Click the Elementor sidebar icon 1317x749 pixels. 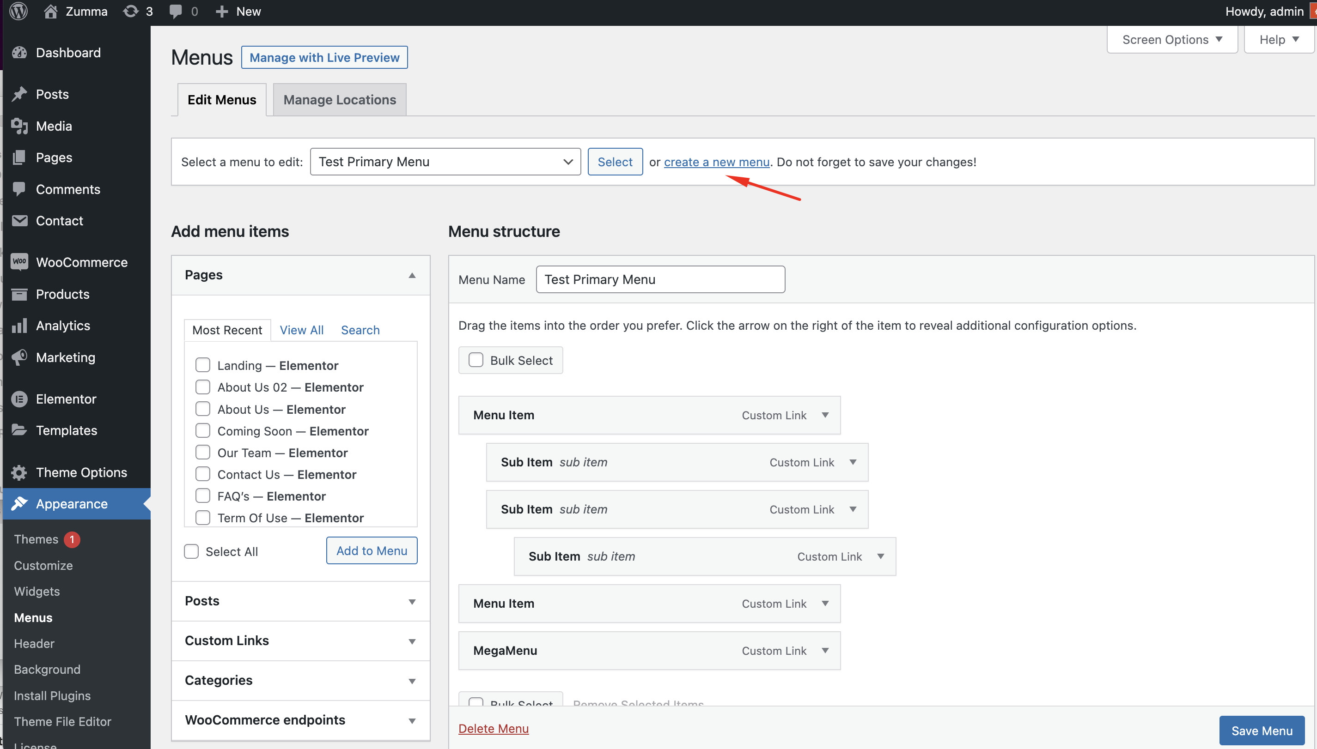pyautogui.click(x=19, y=399)
